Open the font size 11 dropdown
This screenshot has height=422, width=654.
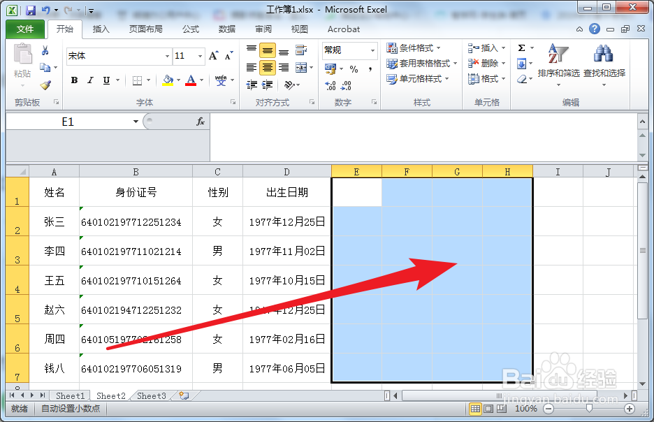pyautogui.click(x=201, y=56)
